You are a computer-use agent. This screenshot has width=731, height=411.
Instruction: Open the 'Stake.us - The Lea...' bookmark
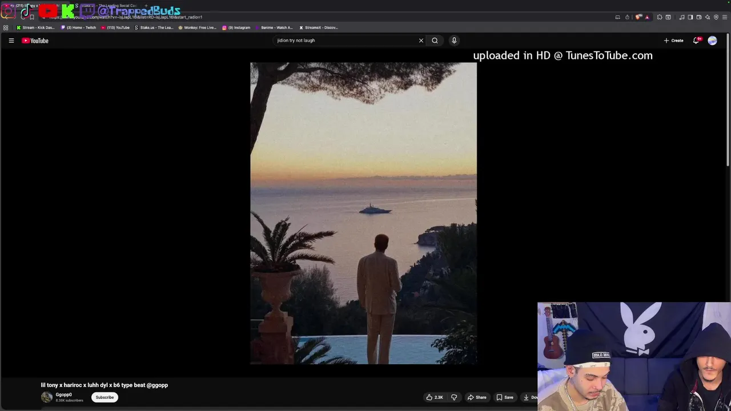[154, 27]
